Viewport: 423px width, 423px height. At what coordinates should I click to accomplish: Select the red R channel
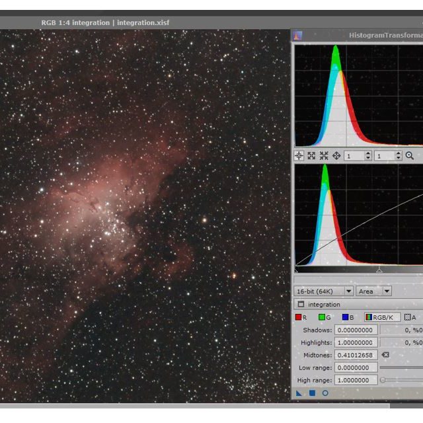[x=301, y=318]
